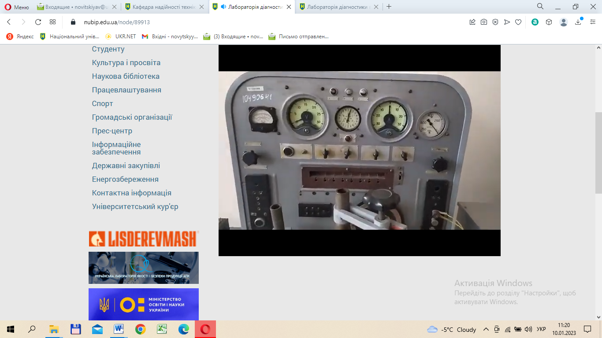Image resolution: width=602 pixels, height=338 pixels.
Task: Open the extensions cube icon
Action: tap(549, 22)
